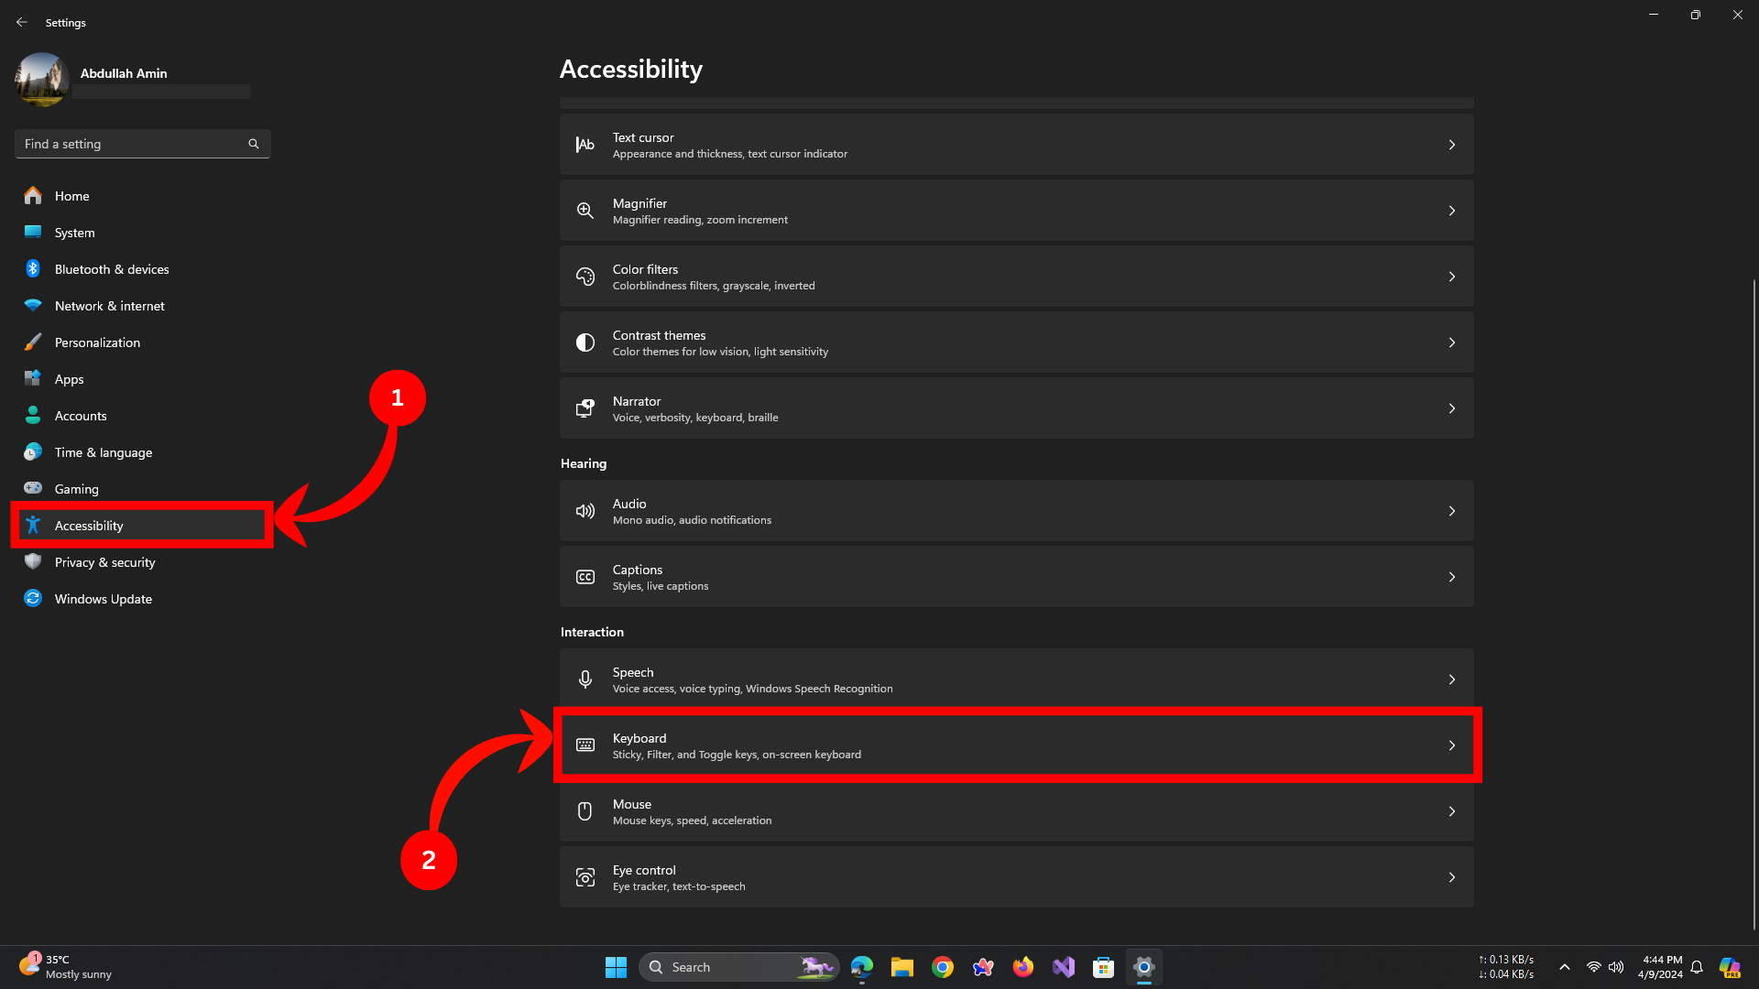Click the Captions CC icon
The image size is (1759, 989).
click(x=585, y=577)
